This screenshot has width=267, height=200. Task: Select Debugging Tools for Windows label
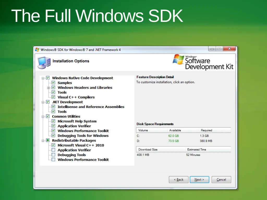83,136
